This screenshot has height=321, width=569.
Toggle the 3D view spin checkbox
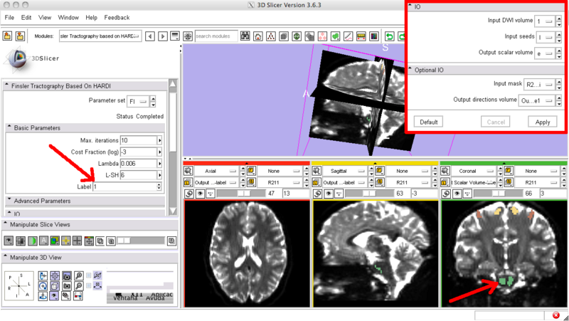point(87,275)
